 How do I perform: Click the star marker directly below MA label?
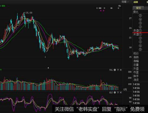coord(119,8)
